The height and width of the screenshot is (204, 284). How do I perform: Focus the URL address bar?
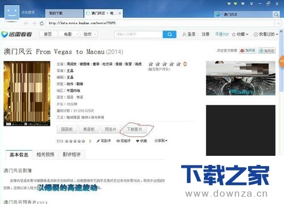click(x=160, y=23)
